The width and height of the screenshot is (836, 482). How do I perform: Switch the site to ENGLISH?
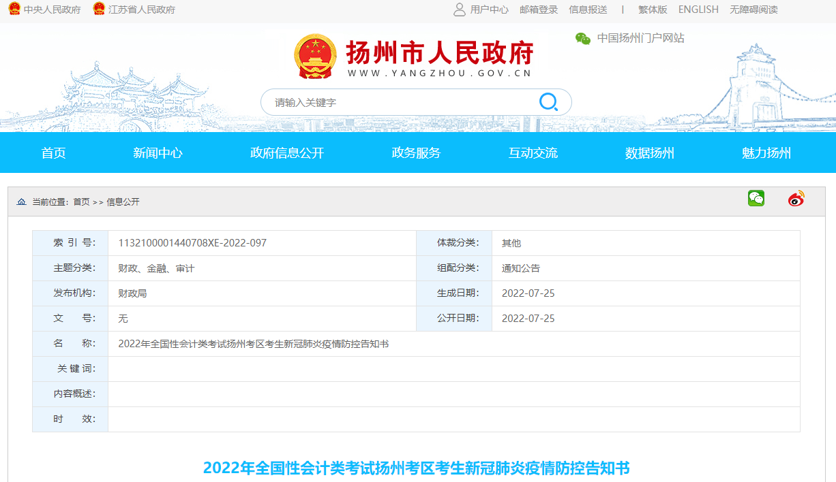click(698, 10)
